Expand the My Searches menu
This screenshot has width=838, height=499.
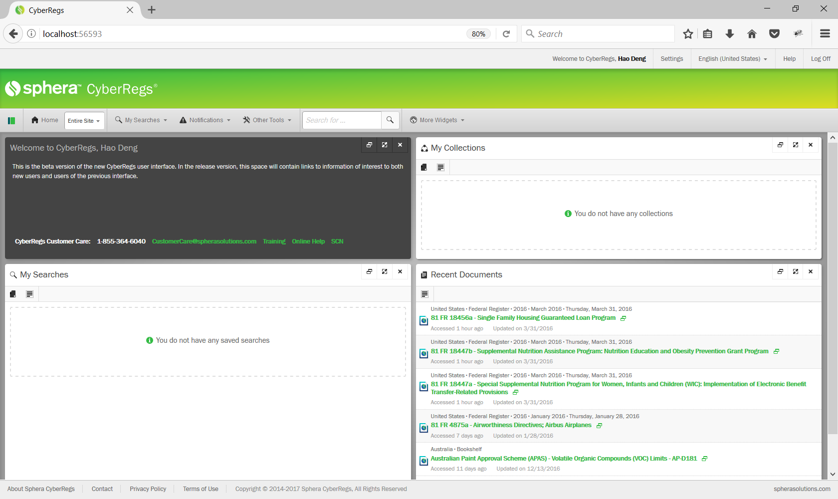pyautogui.click(x=141, y=120)
